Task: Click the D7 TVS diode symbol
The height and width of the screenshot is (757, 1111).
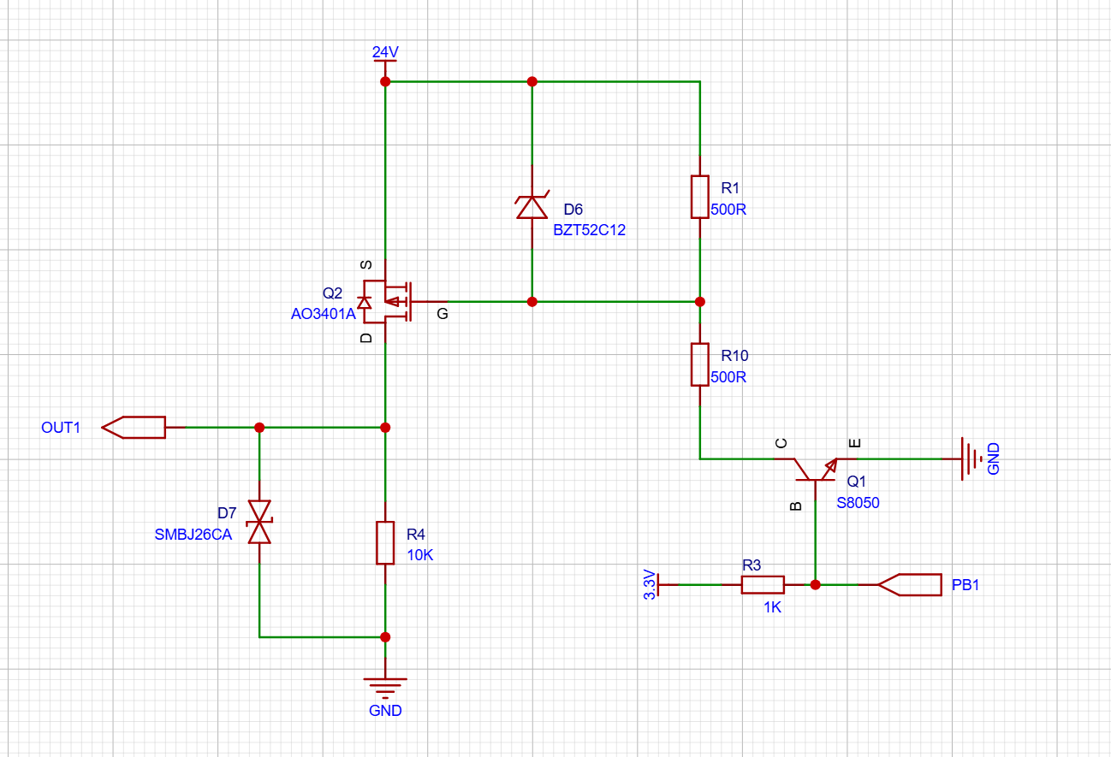Action: point(258,522)
